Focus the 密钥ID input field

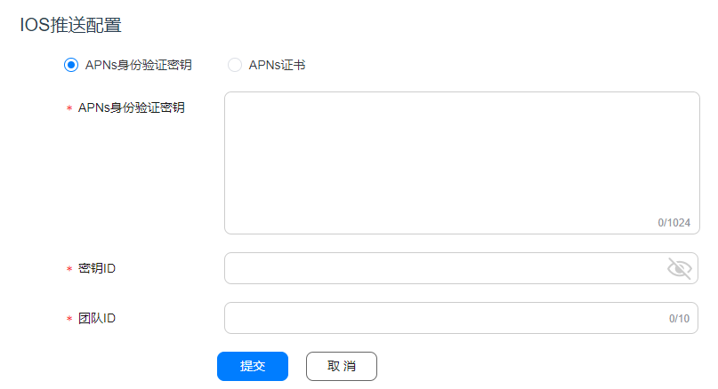(x=461, y=268)
